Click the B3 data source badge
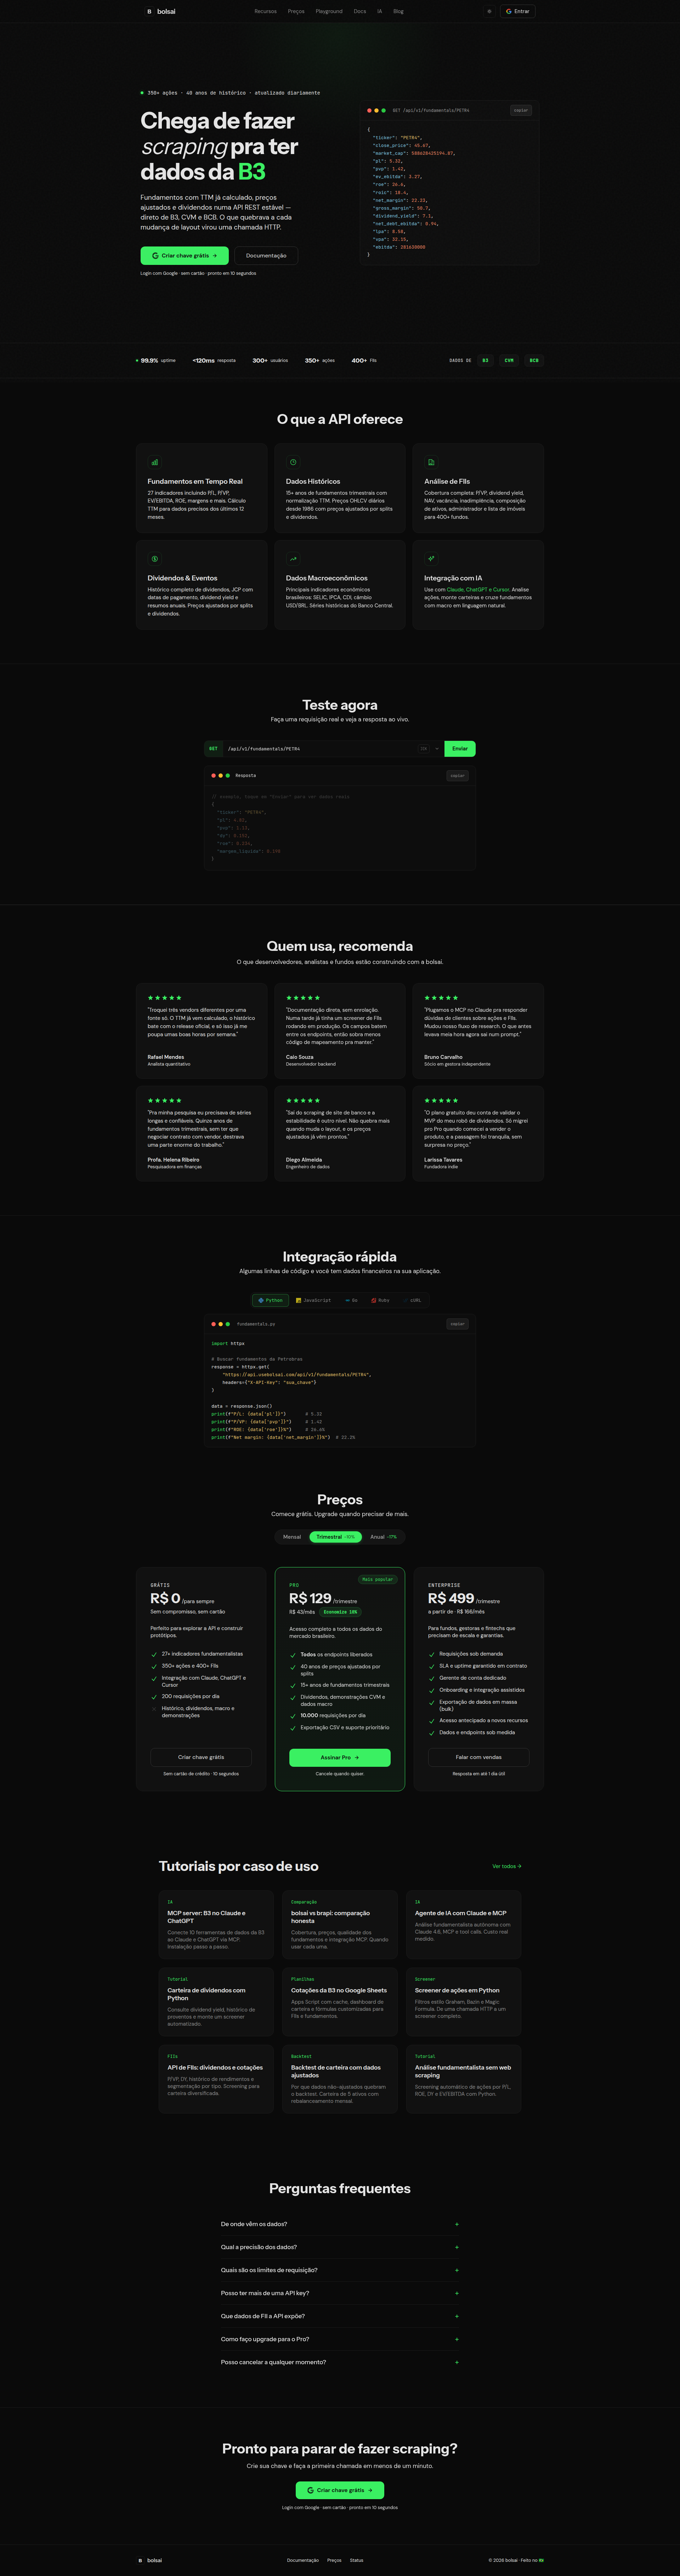 [x=486, y=360]
